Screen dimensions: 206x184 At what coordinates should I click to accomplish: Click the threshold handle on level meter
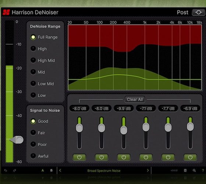(17, 140)
